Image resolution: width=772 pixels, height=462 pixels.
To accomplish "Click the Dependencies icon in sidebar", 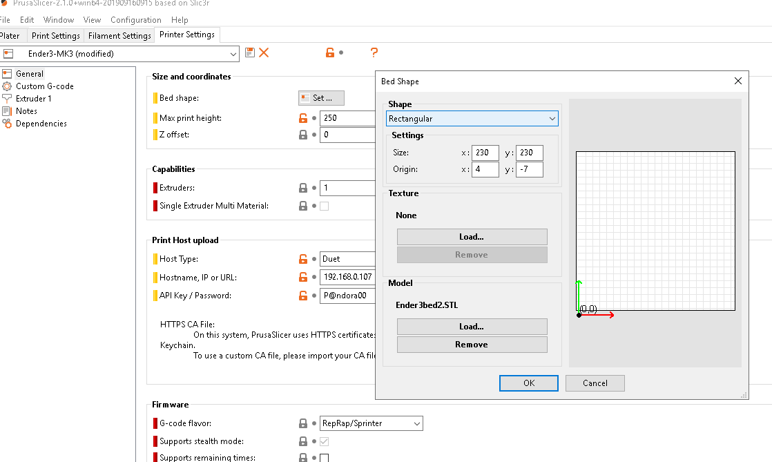I will click(x=7, y=124).
